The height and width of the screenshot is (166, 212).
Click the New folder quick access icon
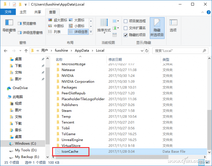tap(20, 4)
